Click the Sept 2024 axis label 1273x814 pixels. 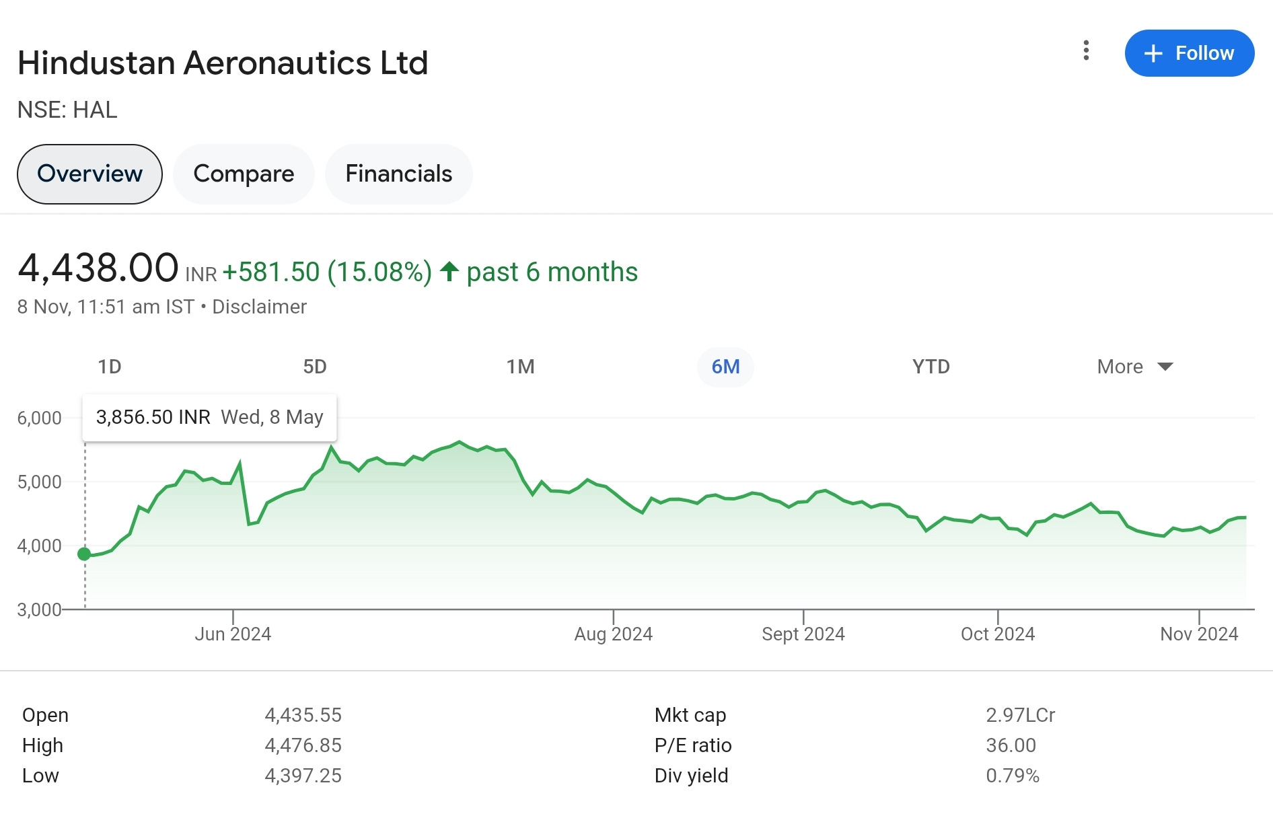click(803, 634)
